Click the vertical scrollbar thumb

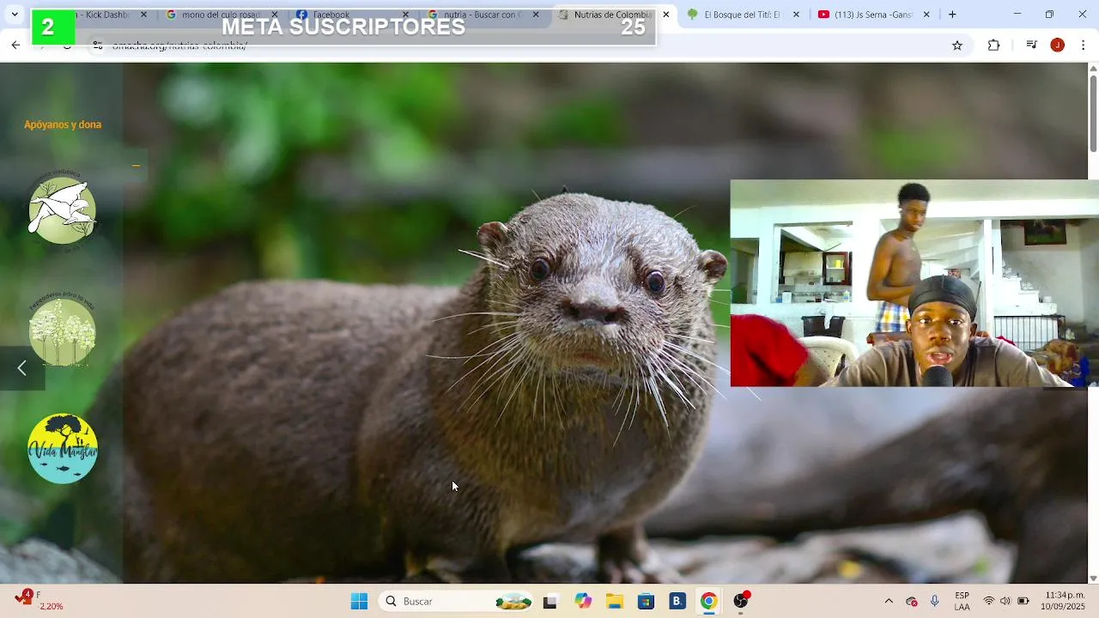(1093, 114)
